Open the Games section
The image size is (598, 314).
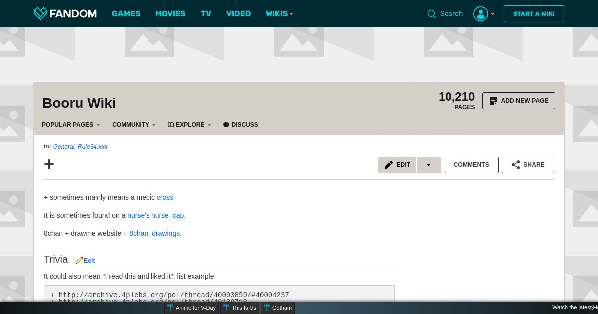tap(126, 14)
